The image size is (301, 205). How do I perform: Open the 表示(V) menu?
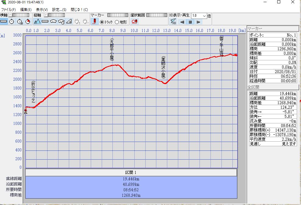[x=42, y=9]
